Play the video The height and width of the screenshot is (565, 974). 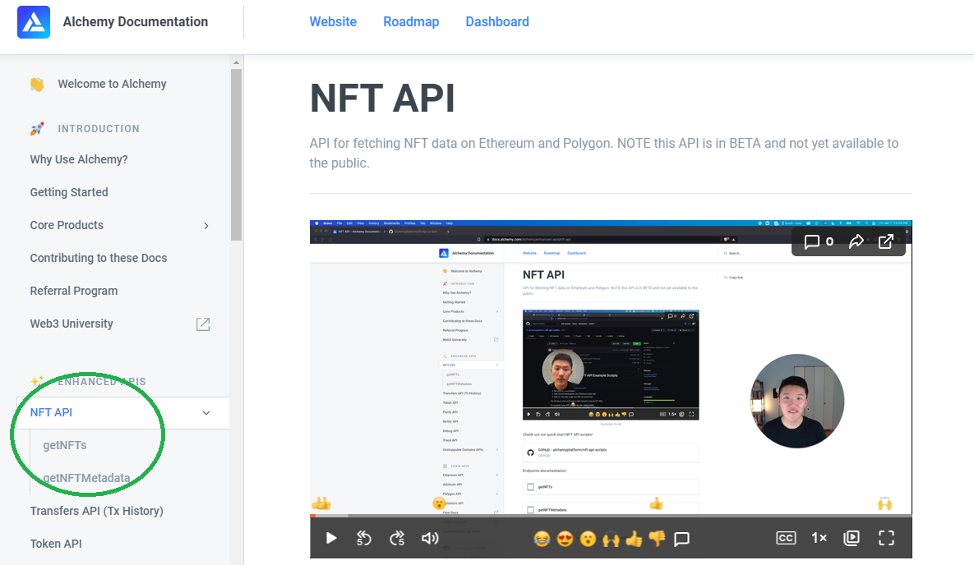coord(331,538)
